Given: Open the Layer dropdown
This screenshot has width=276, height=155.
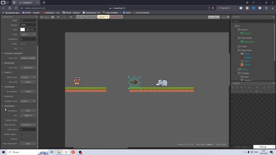Looking at the screenshot, I should click(28, 34).
